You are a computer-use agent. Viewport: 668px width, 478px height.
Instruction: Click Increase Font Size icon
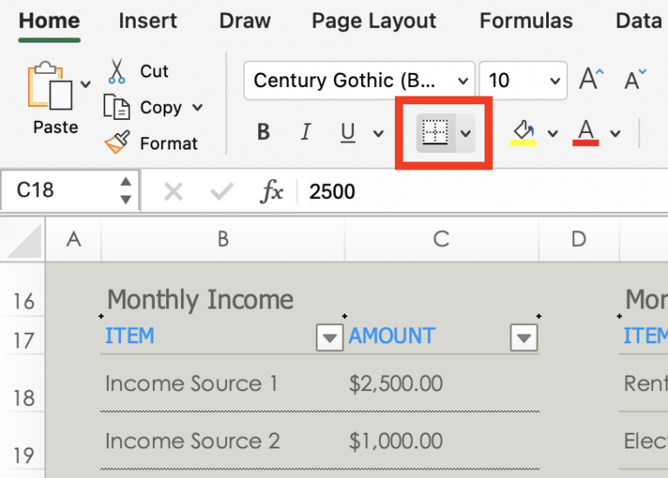point(591,79)
